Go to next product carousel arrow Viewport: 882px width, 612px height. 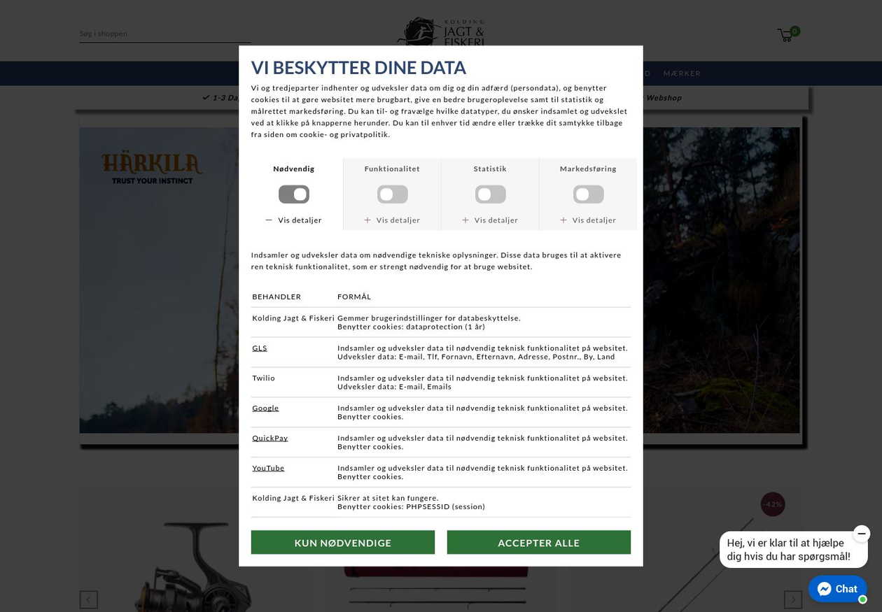tap(793, 599)
